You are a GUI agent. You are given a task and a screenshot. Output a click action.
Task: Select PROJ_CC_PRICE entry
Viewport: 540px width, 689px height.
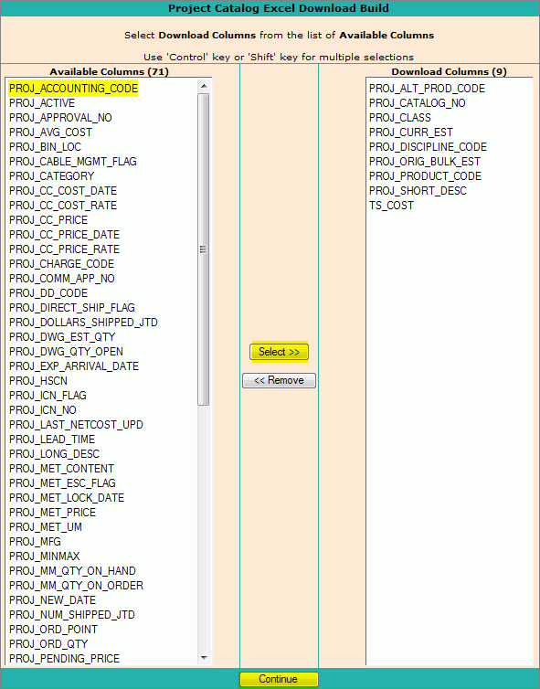point(48,219)
